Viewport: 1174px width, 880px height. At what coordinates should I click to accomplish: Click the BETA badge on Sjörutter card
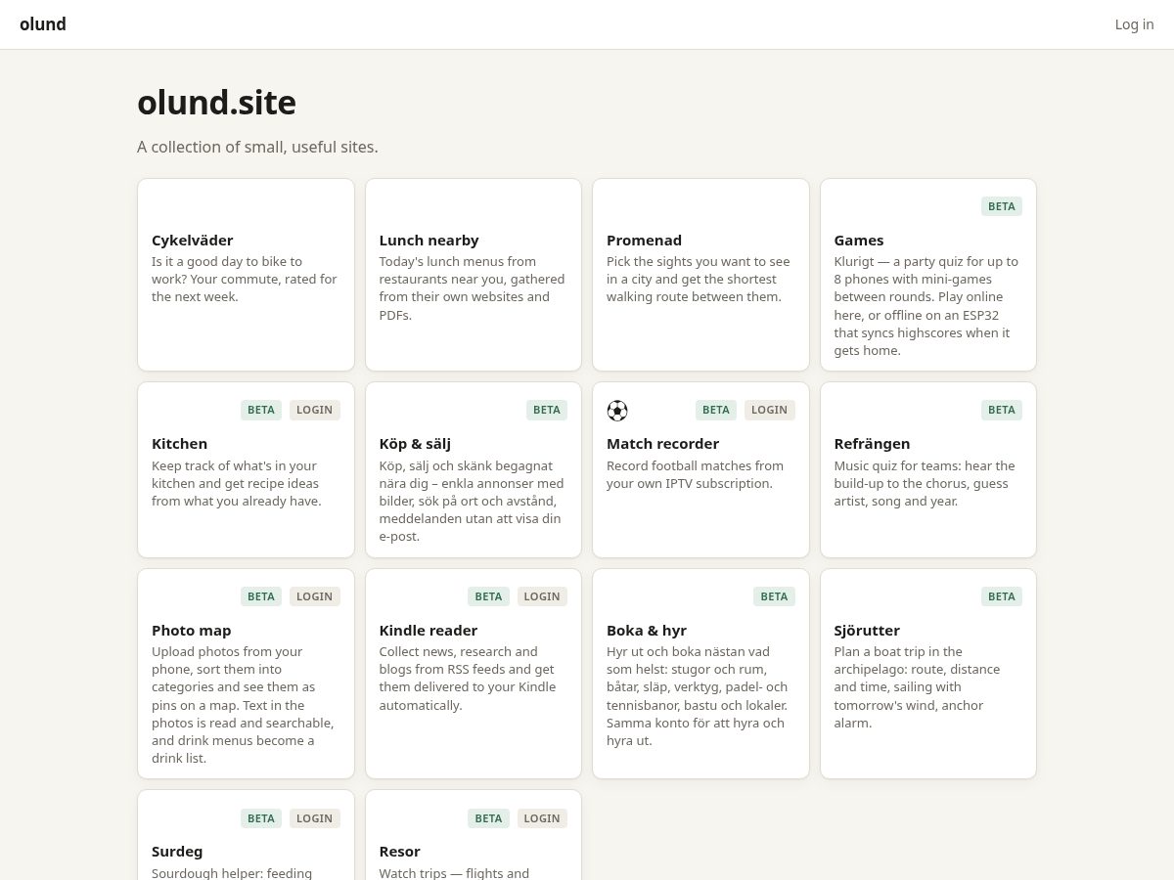coord(1002,596)
